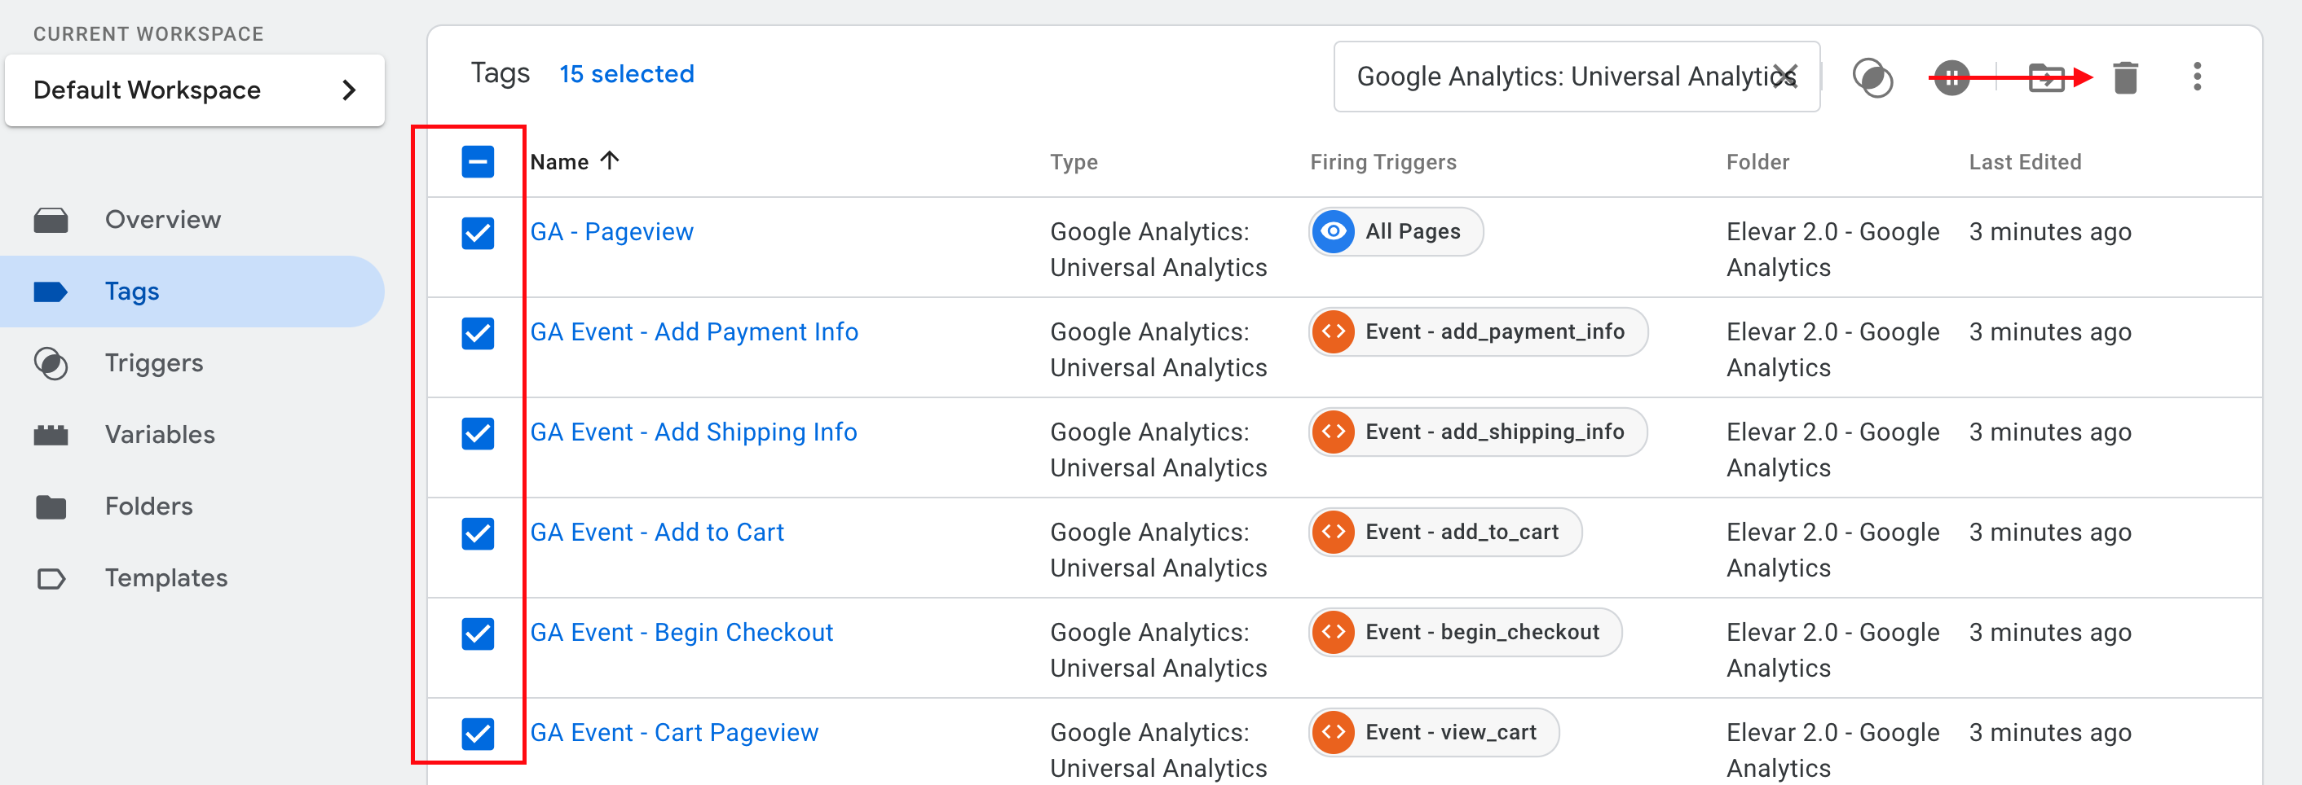Toggle the select-all header checkbox
Screen dimensions: 2302x785
click(x=478, y=163)
